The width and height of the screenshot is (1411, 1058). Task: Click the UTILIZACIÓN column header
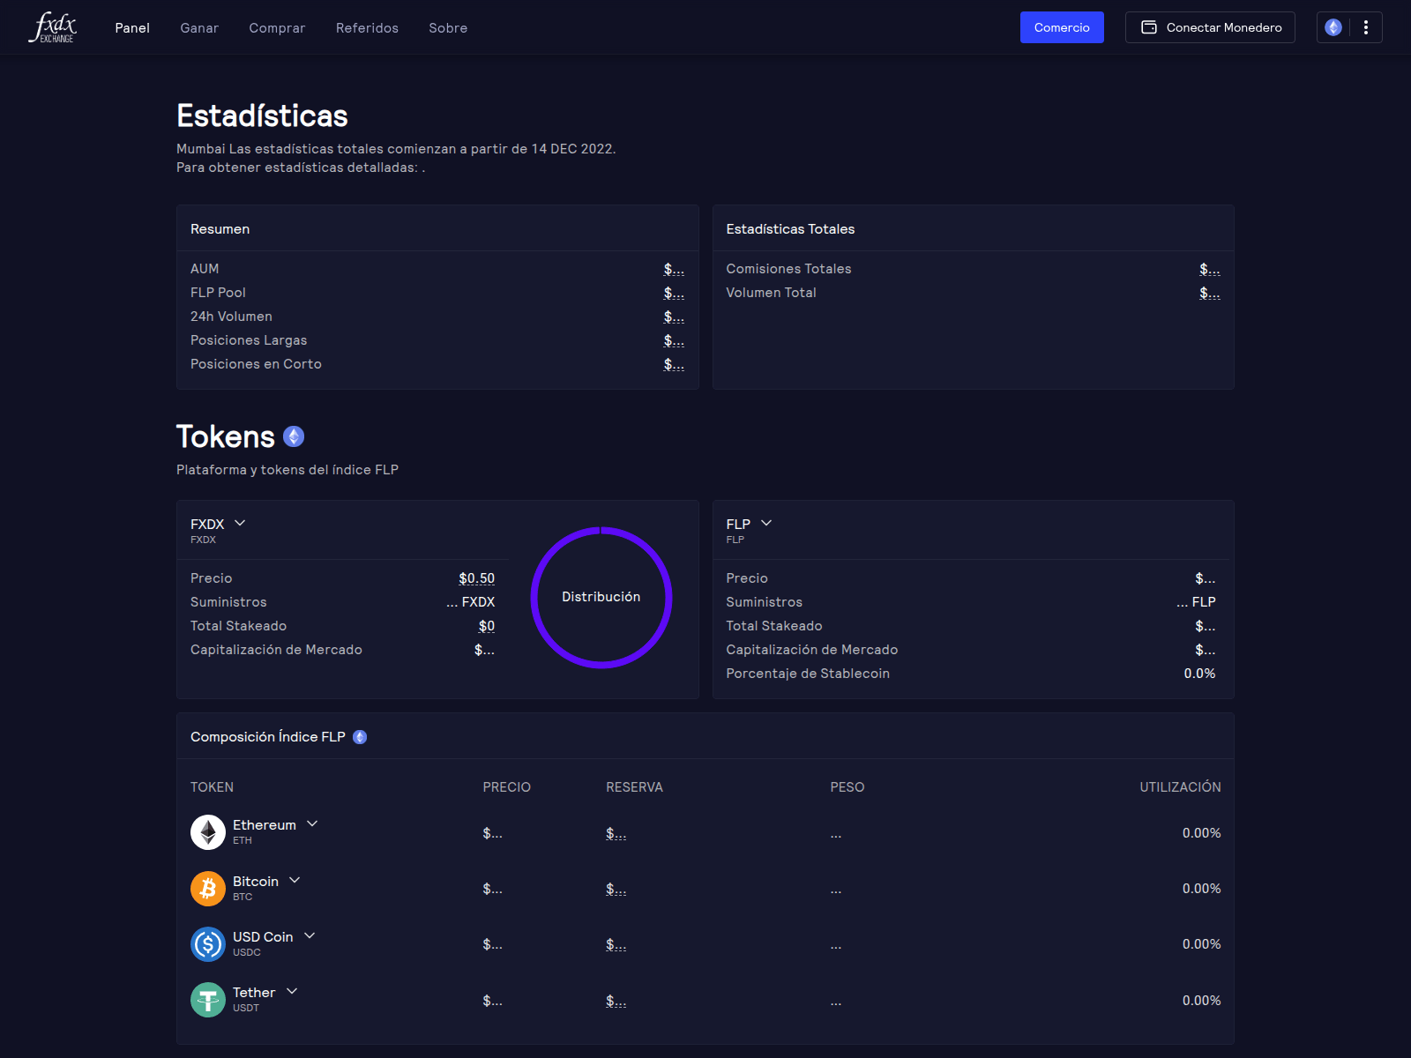(x=1180, y=787)
